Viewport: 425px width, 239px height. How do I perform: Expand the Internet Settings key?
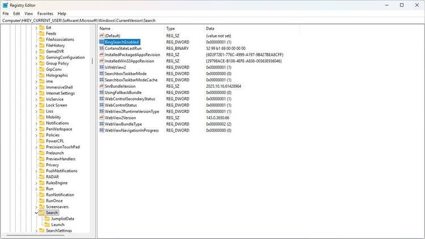coord(36,93)
